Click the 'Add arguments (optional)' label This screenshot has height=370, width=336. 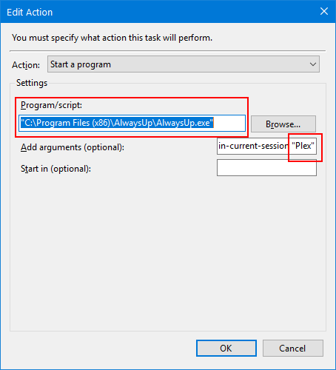(73, 147)
